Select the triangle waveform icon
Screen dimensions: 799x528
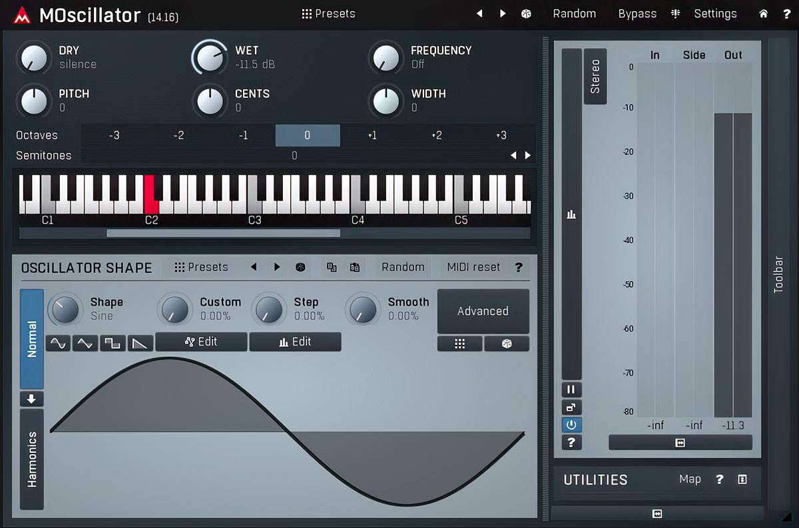click(86, 343)
